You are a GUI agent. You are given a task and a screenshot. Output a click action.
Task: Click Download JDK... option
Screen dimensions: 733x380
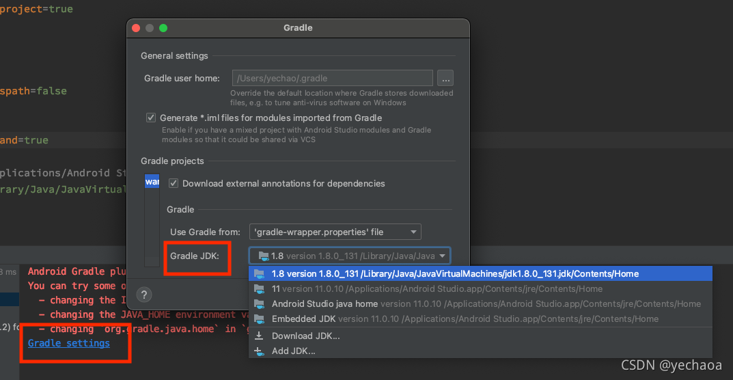tap(480, 336)
